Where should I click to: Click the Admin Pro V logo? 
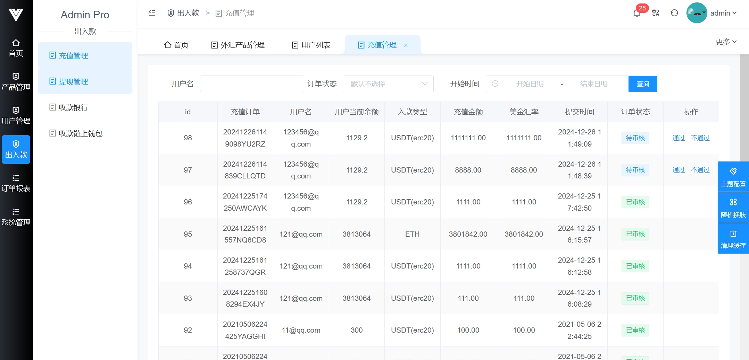coord(16,15)
